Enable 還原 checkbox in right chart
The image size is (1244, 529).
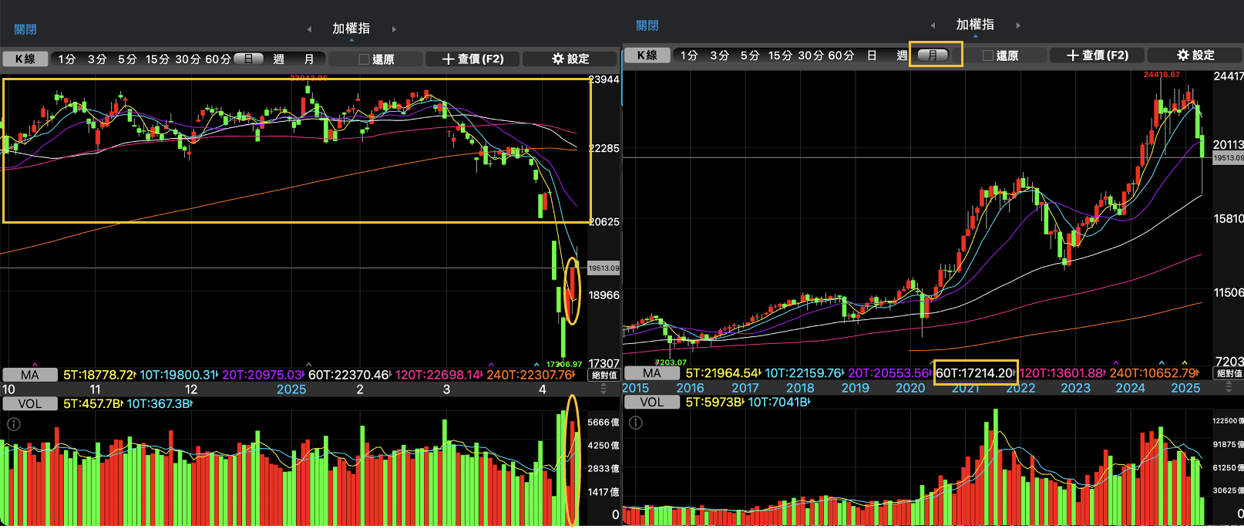[x=988, y=56]
